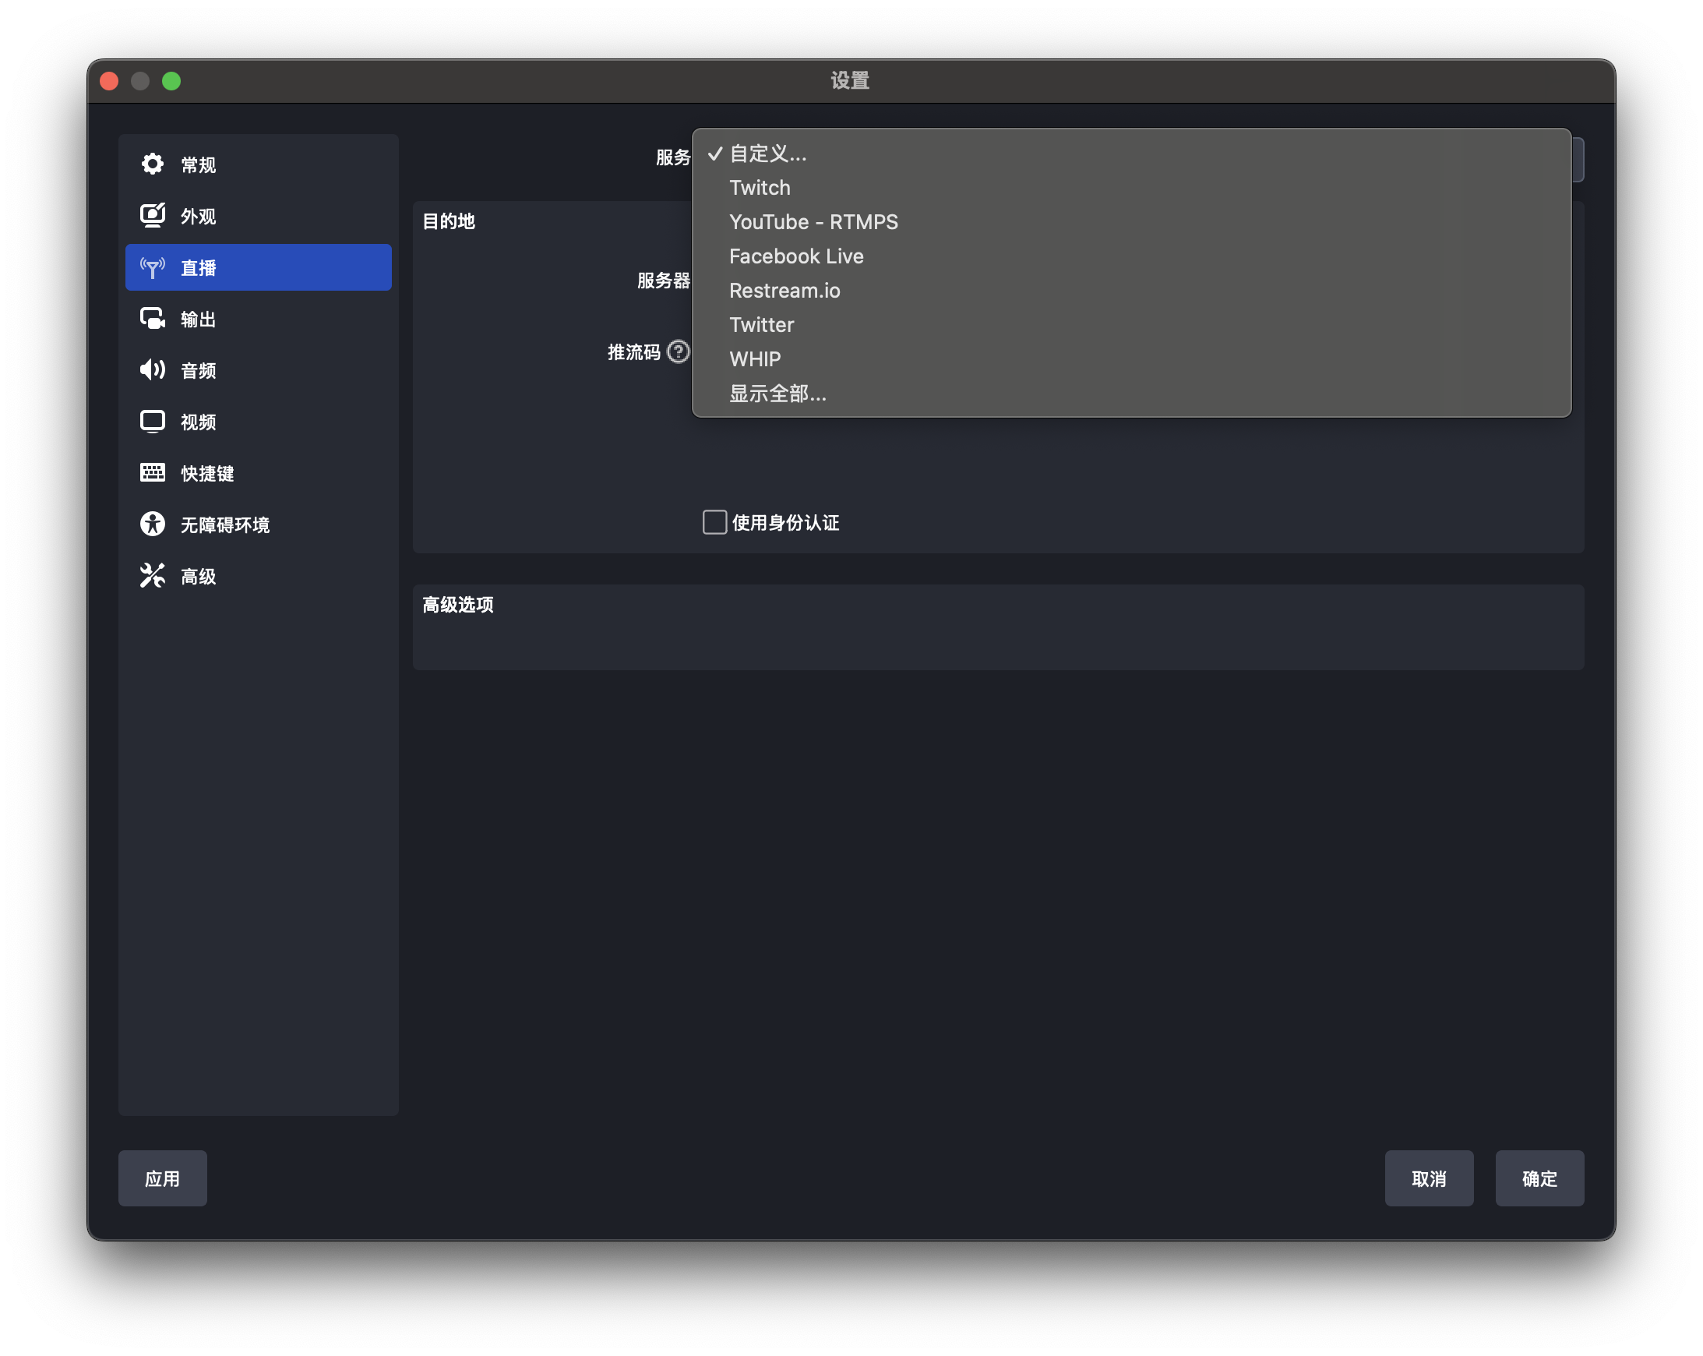Click the output icon beside 输出

click(x=153, y=319)
